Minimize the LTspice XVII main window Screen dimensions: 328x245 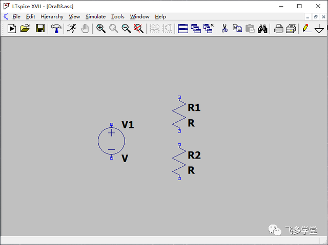(281, 6)
